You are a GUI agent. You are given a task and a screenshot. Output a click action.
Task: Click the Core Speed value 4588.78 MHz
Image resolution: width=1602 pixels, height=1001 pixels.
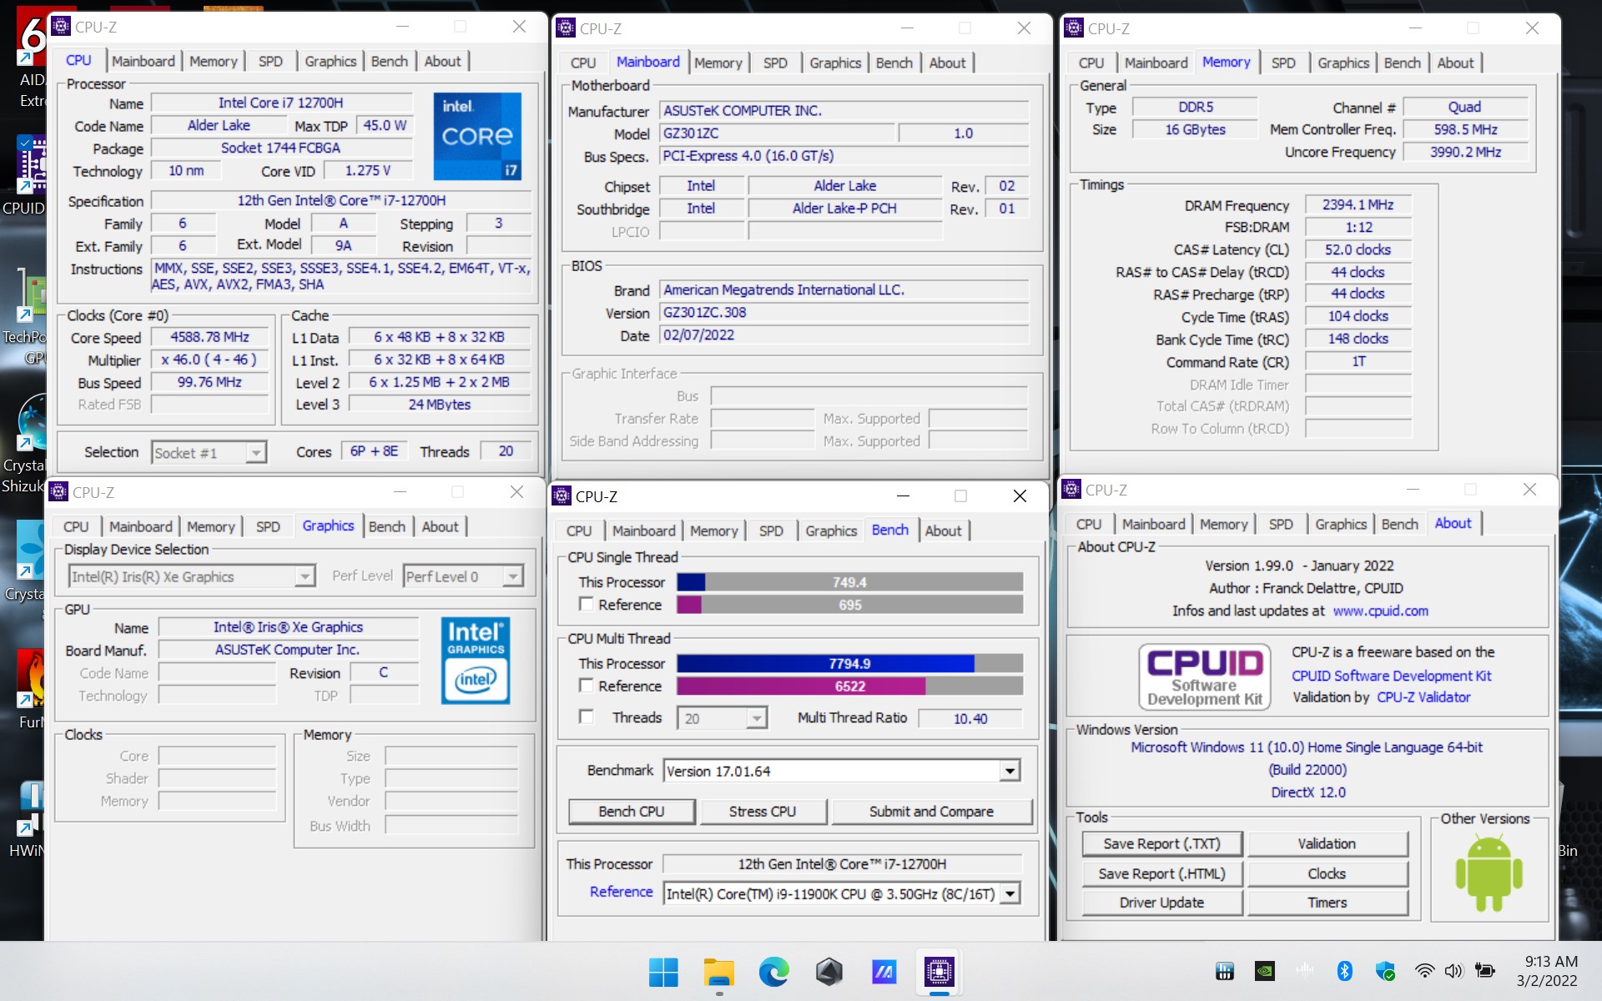click(209, 337)
